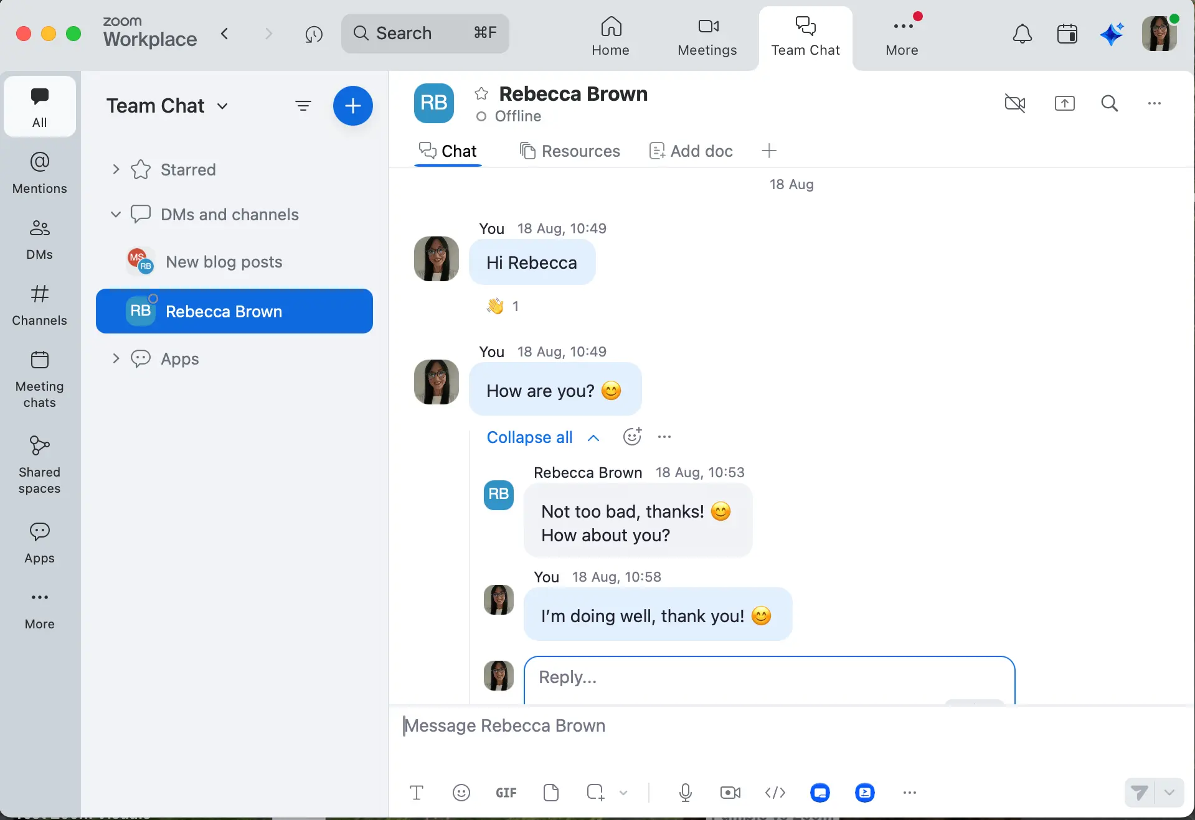The height and width of the screenshot is (820, 1195).
Task: Open thread message more options
Action: coord(664,437)
